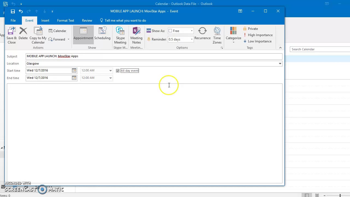Undo the last action in title bar
This screenshot has height=197, width=350.
tap(21, 11)
